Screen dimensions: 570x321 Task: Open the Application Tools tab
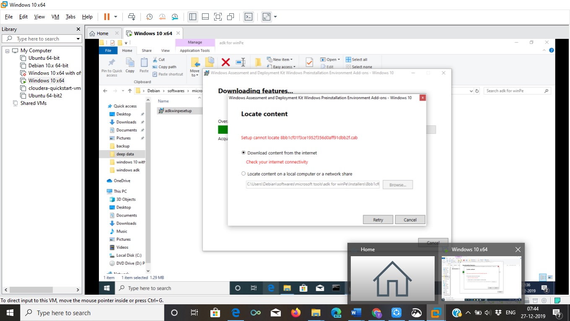(x=195, y=51)
